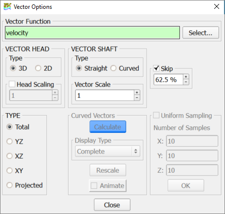
Task: Click the Vector Scale value field
Action: coord(104,95)
